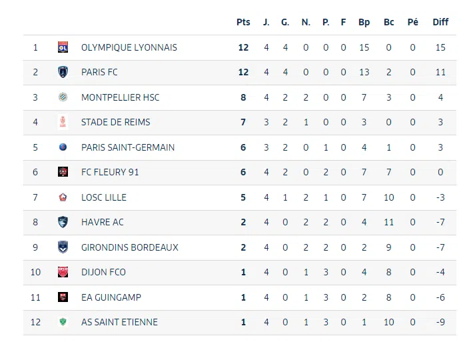Click the Girondins Bordeaux crest

[x=63, y=247]
